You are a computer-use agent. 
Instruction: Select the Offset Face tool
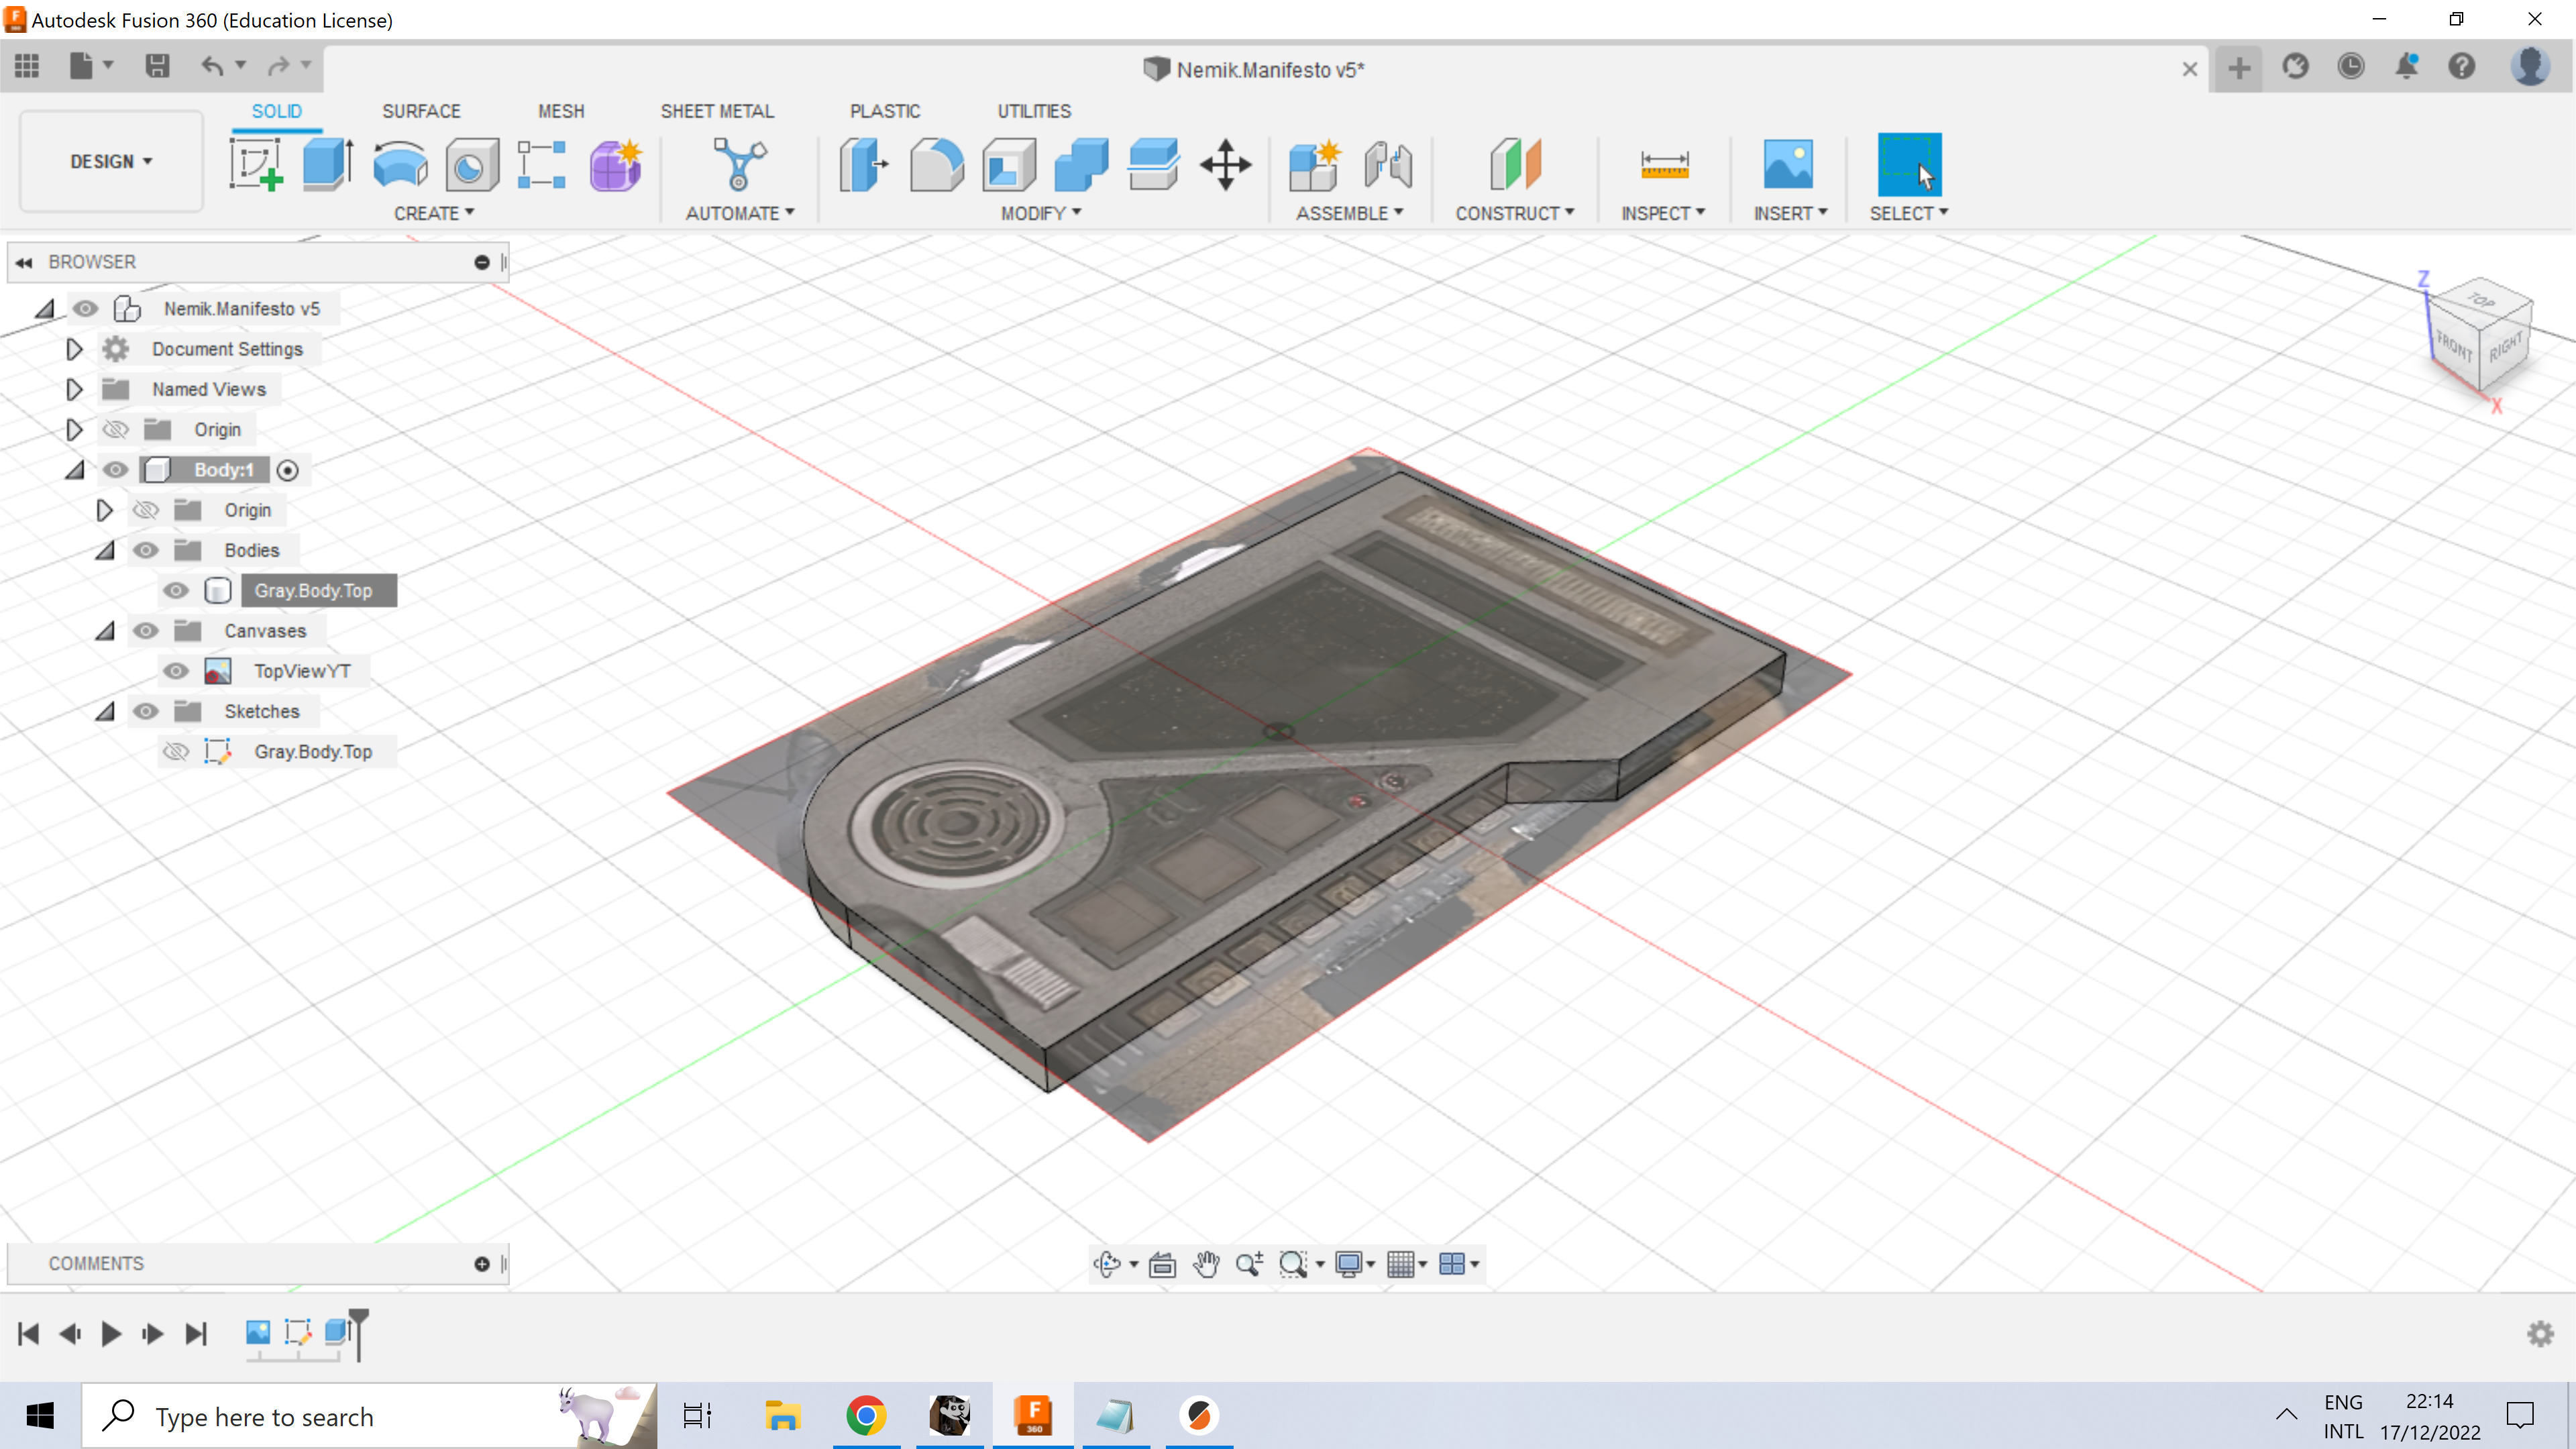coord(1153,164)
